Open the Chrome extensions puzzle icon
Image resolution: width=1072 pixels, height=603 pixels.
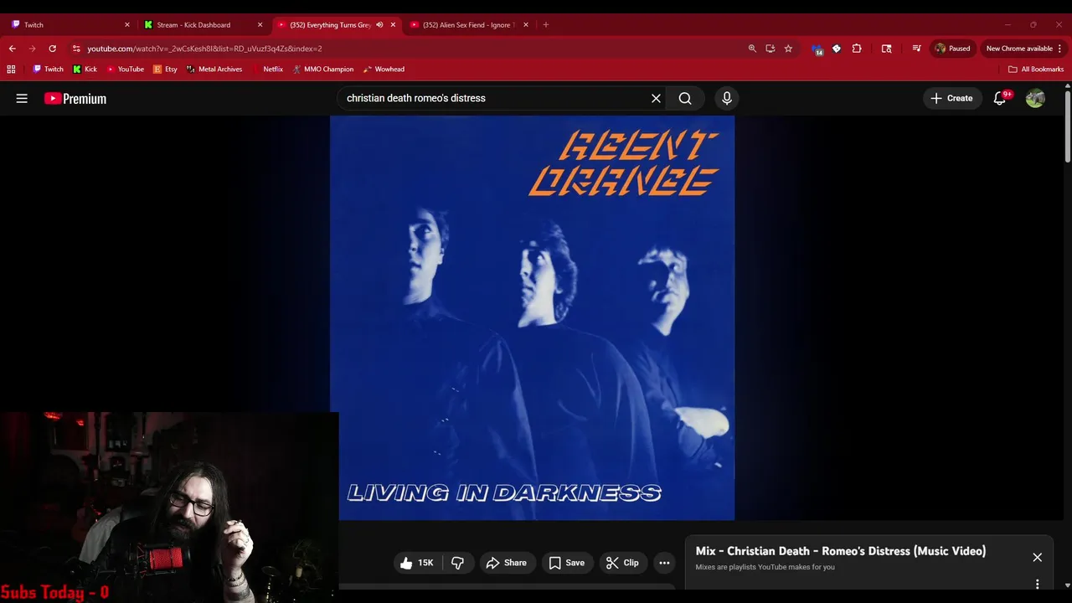click(856, 49)
